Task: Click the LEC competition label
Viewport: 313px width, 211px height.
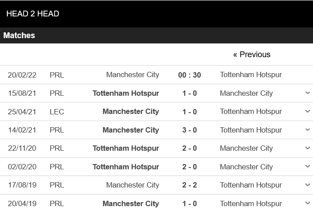Action: coord(57,112)
